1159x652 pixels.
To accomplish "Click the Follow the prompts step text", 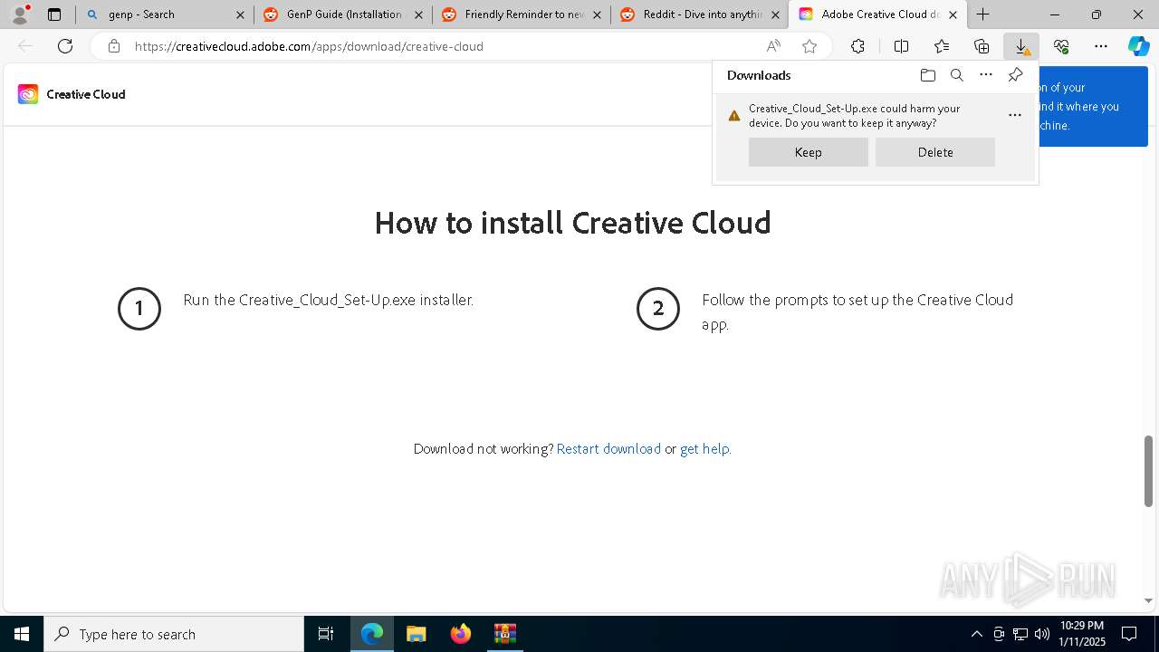I will click(x=857, y=312).
